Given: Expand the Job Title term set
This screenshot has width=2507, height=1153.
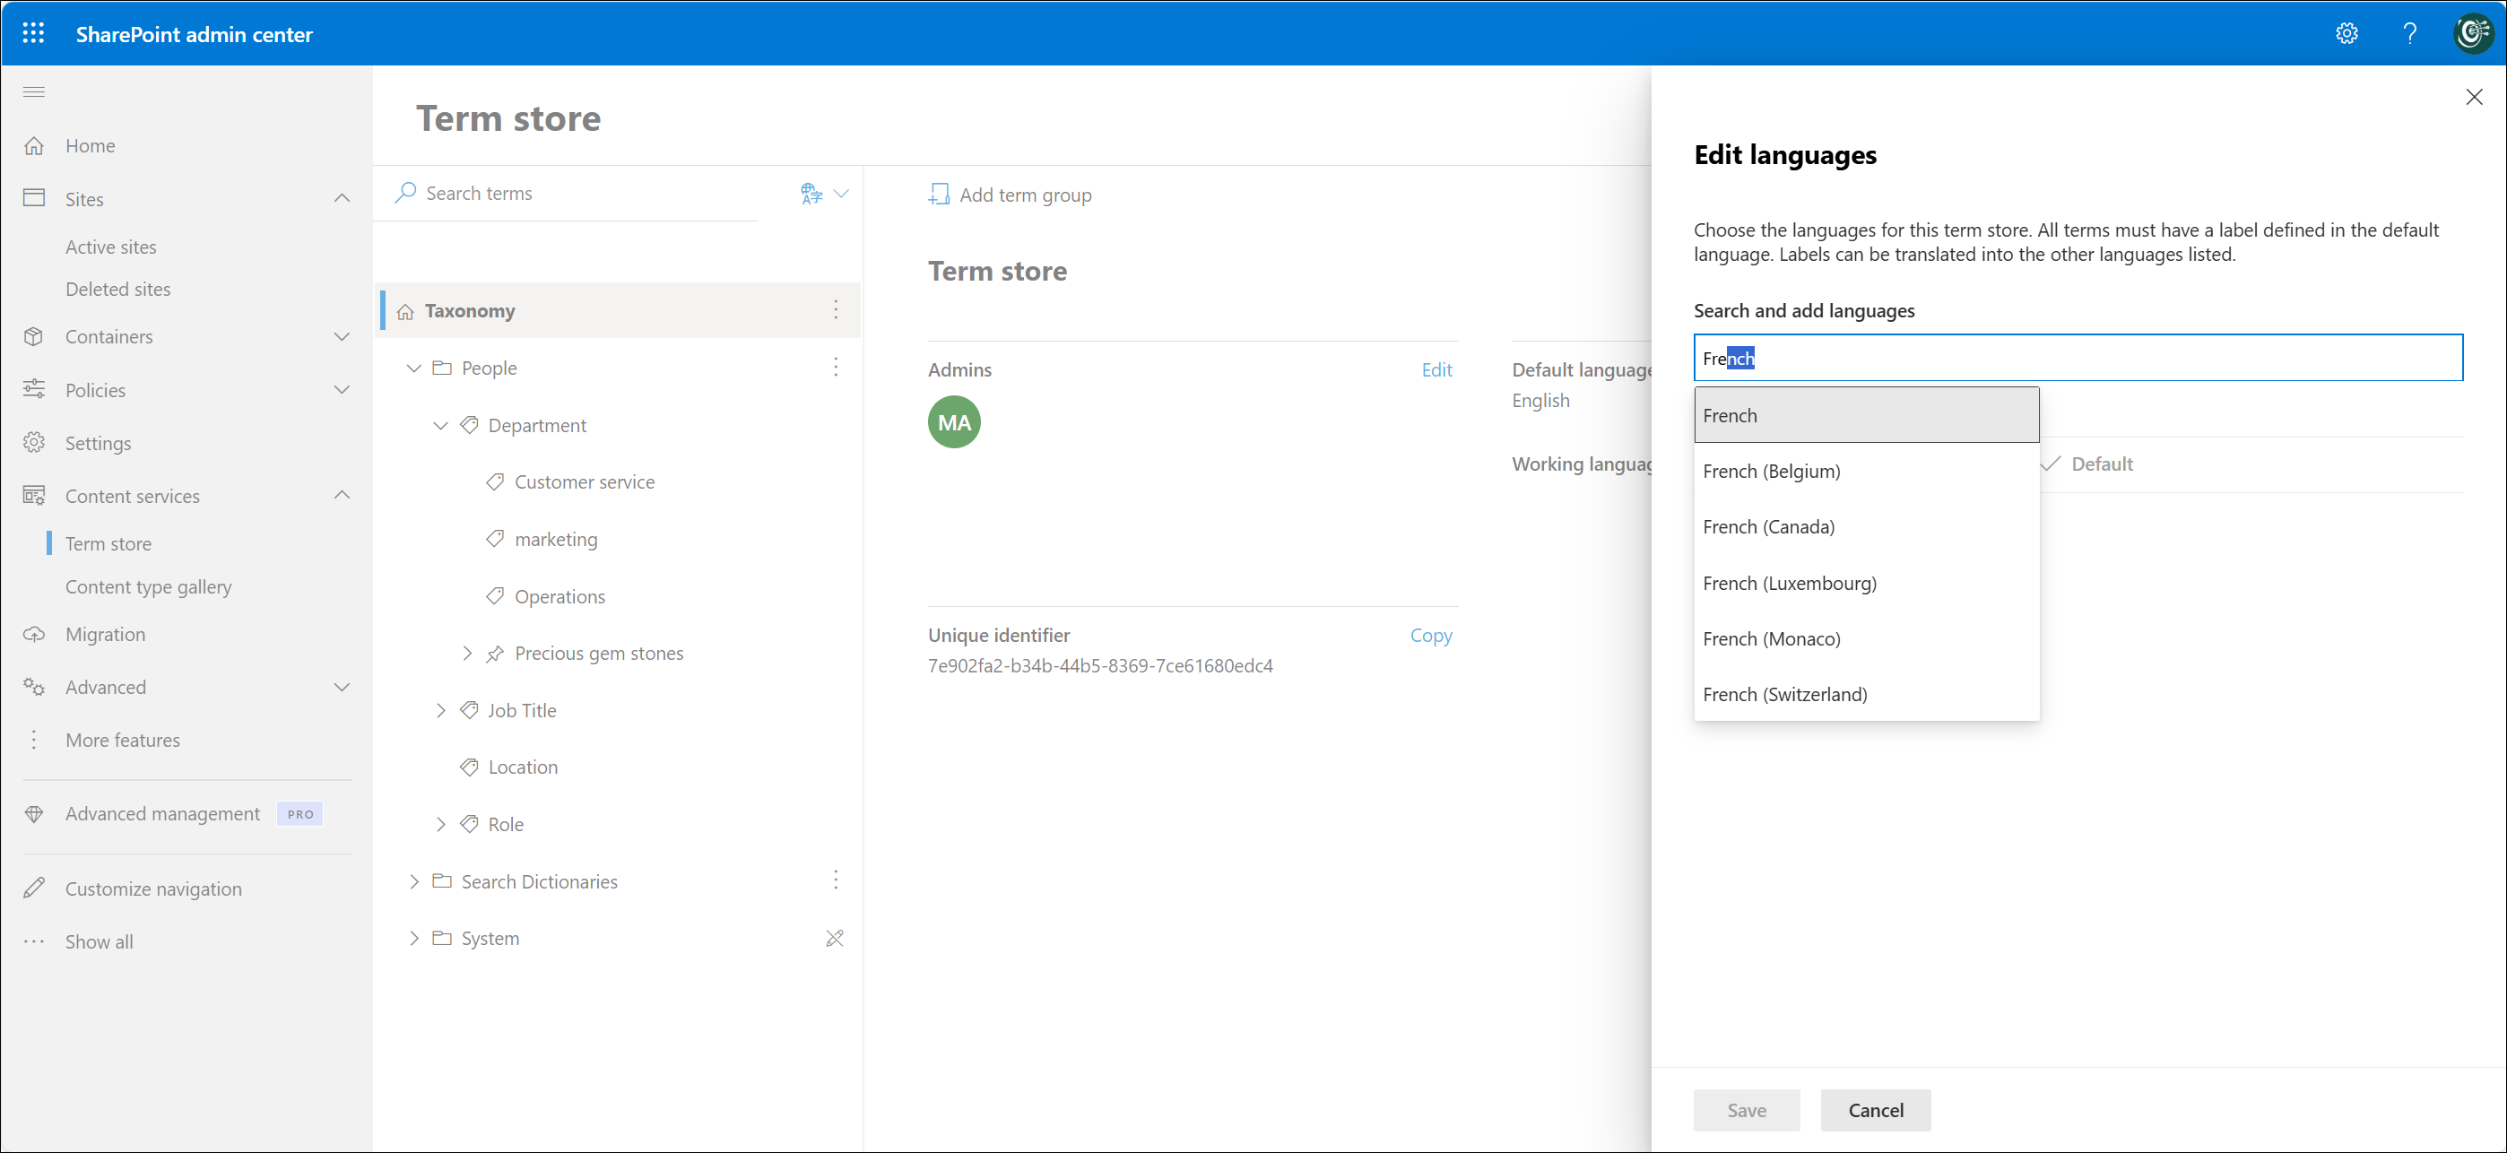Looking at the screenshot, I should (439, 710).
